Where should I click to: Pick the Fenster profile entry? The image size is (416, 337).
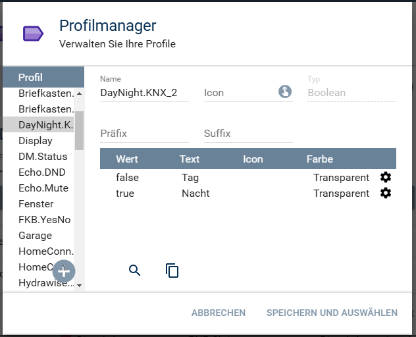click(36, 204)
